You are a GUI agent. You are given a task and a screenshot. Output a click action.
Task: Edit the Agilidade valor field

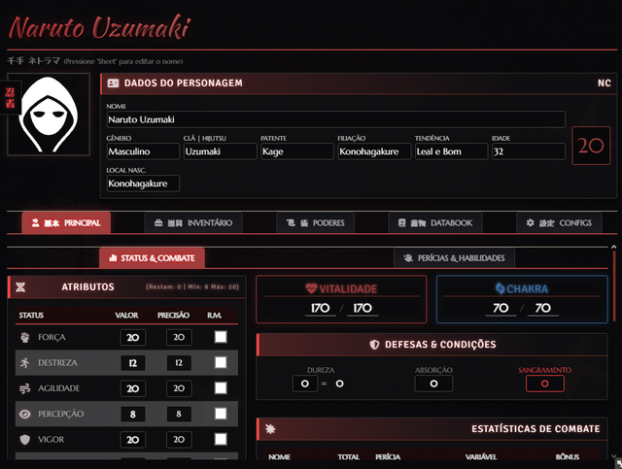[x=133, y=388]
